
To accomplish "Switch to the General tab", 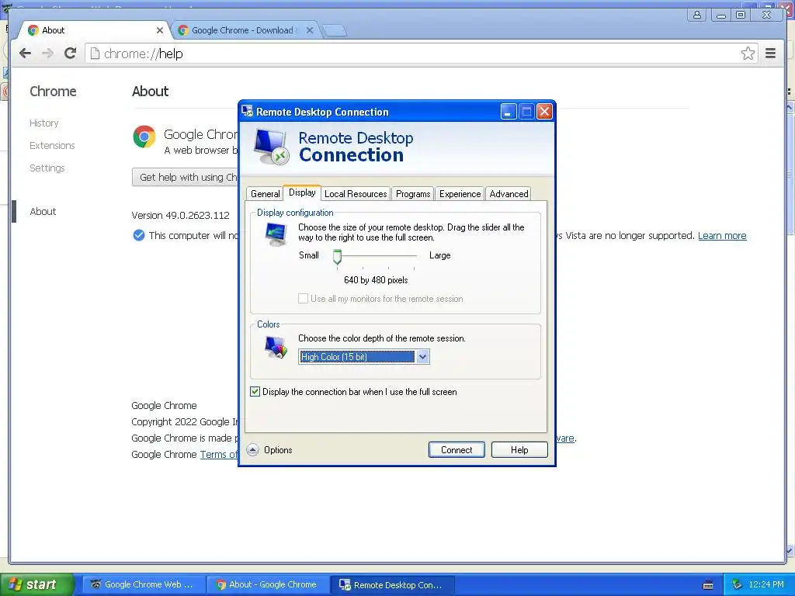I will click(266, 193).
